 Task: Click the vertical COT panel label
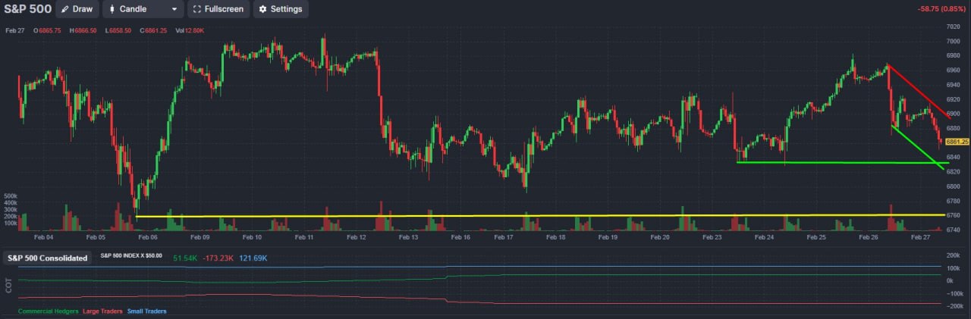tap(9, 286)
